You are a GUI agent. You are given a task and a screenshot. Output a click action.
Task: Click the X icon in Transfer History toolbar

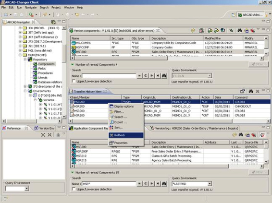pos(258,91)
